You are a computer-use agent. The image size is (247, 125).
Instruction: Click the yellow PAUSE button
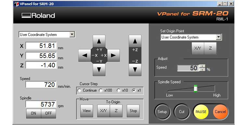pyautogui.click(x=201, y=112)
